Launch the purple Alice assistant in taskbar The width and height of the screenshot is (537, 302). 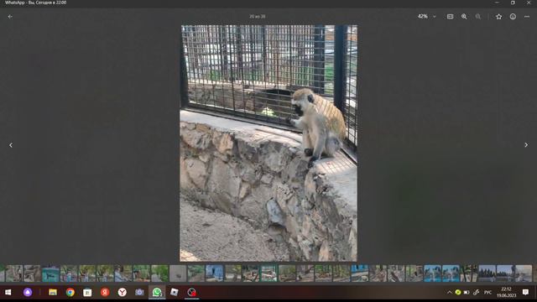point(28,293)
